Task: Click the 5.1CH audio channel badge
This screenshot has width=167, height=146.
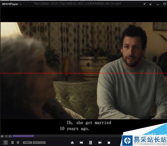Action: click(42, 143)
